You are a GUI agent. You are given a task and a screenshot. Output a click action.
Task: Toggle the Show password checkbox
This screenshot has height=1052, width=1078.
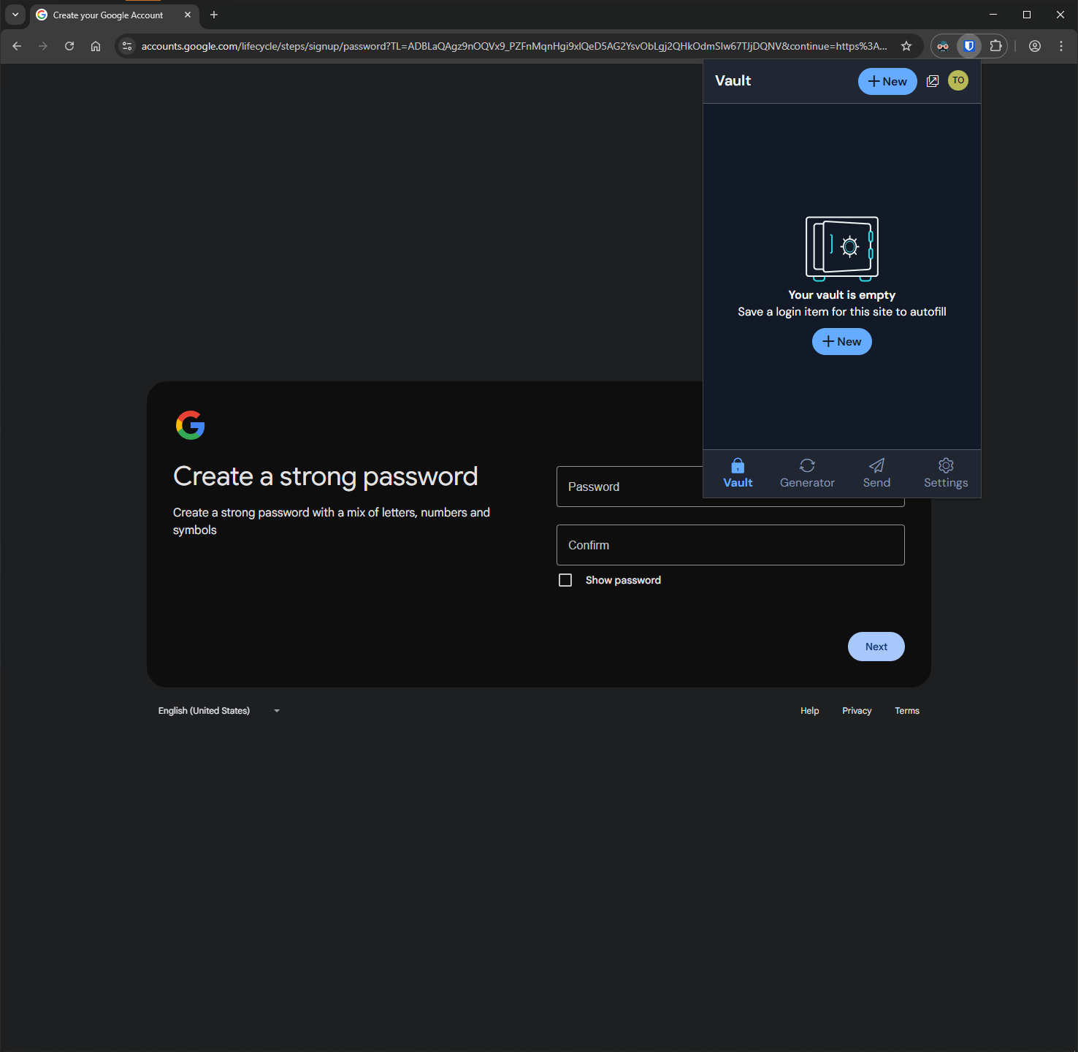pyautogui.click(x=565, y=579)
